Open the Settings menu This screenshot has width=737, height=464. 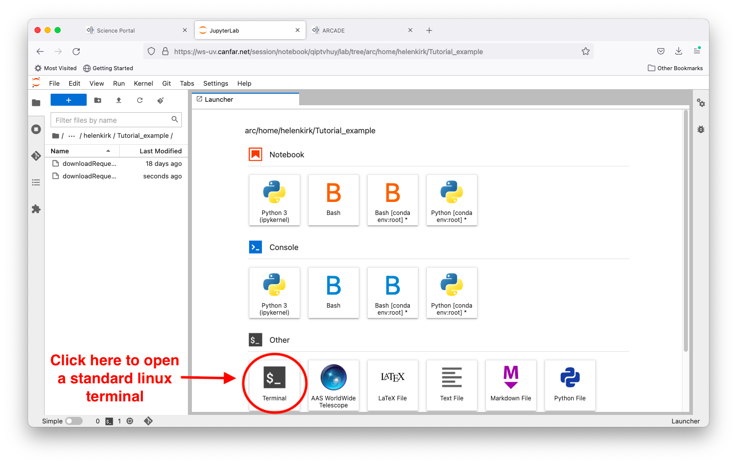point(215,83)
